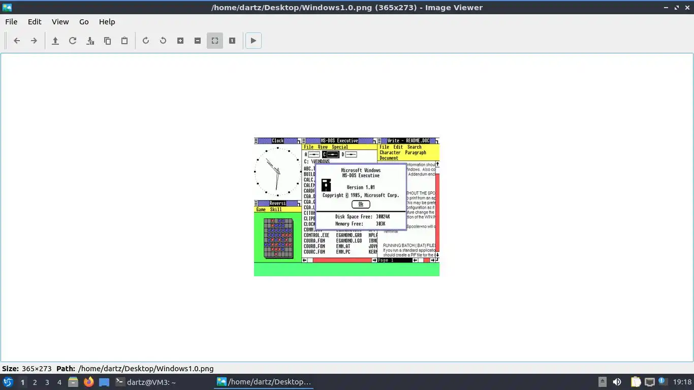Reload the current image
Viewport: 694px width, 390px height.
pos(73,41)
